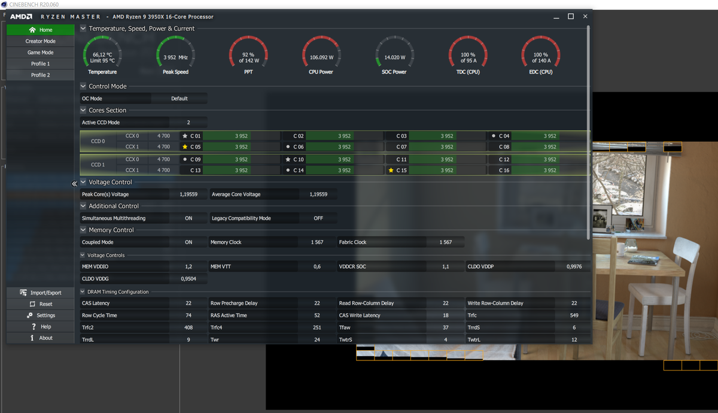Screen dimensions: 718x413
Task: Click the Peak Speed gauge
Action: [175, 55]
